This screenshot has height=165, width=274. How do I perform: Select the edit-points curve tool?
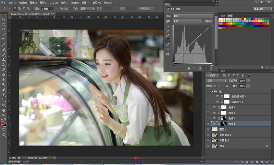(x=167, y=40)
